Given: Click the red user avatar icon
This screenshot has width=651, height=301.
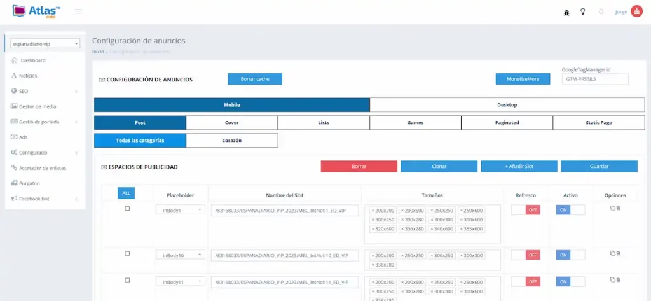Looking at the screenshot, I should [x=636, y=11].
